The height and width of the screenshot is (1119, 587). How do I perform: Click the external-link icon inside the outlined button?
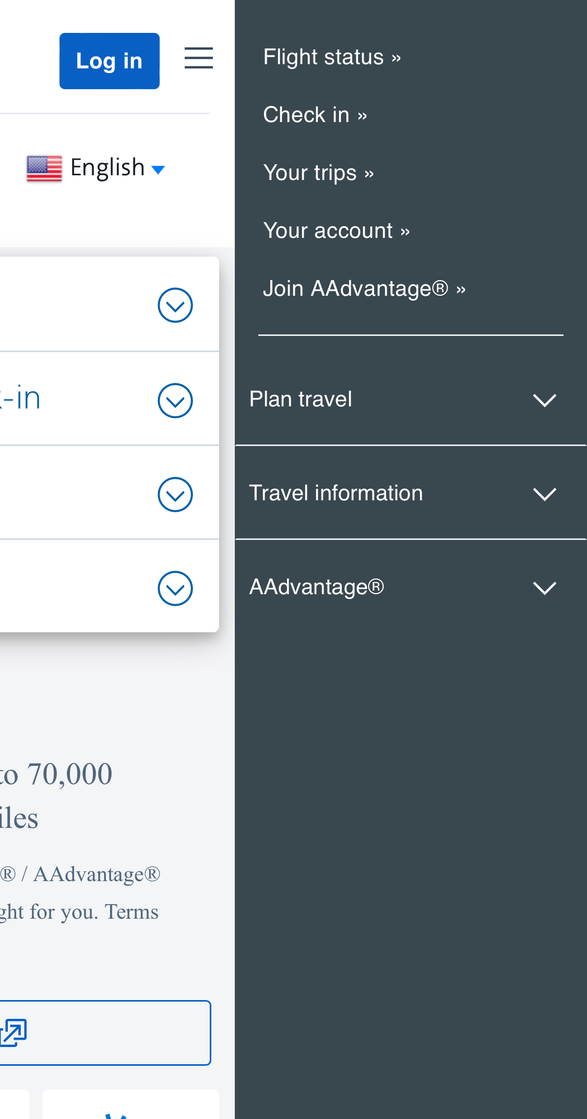click(14, 1033)
